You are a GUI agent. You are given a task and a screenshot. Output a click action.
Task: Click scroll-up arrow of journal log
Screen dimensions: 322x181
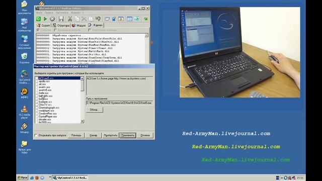146,36
